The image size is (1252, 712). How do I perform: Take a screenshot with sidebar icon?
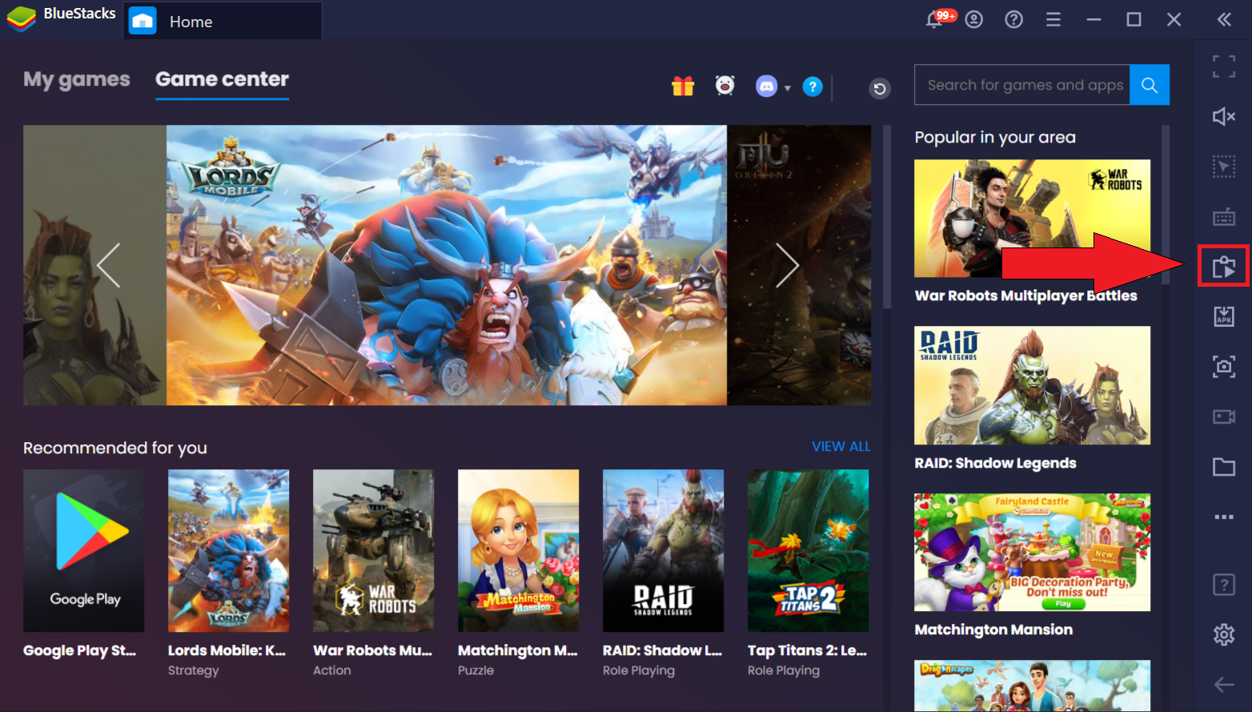1224,366
